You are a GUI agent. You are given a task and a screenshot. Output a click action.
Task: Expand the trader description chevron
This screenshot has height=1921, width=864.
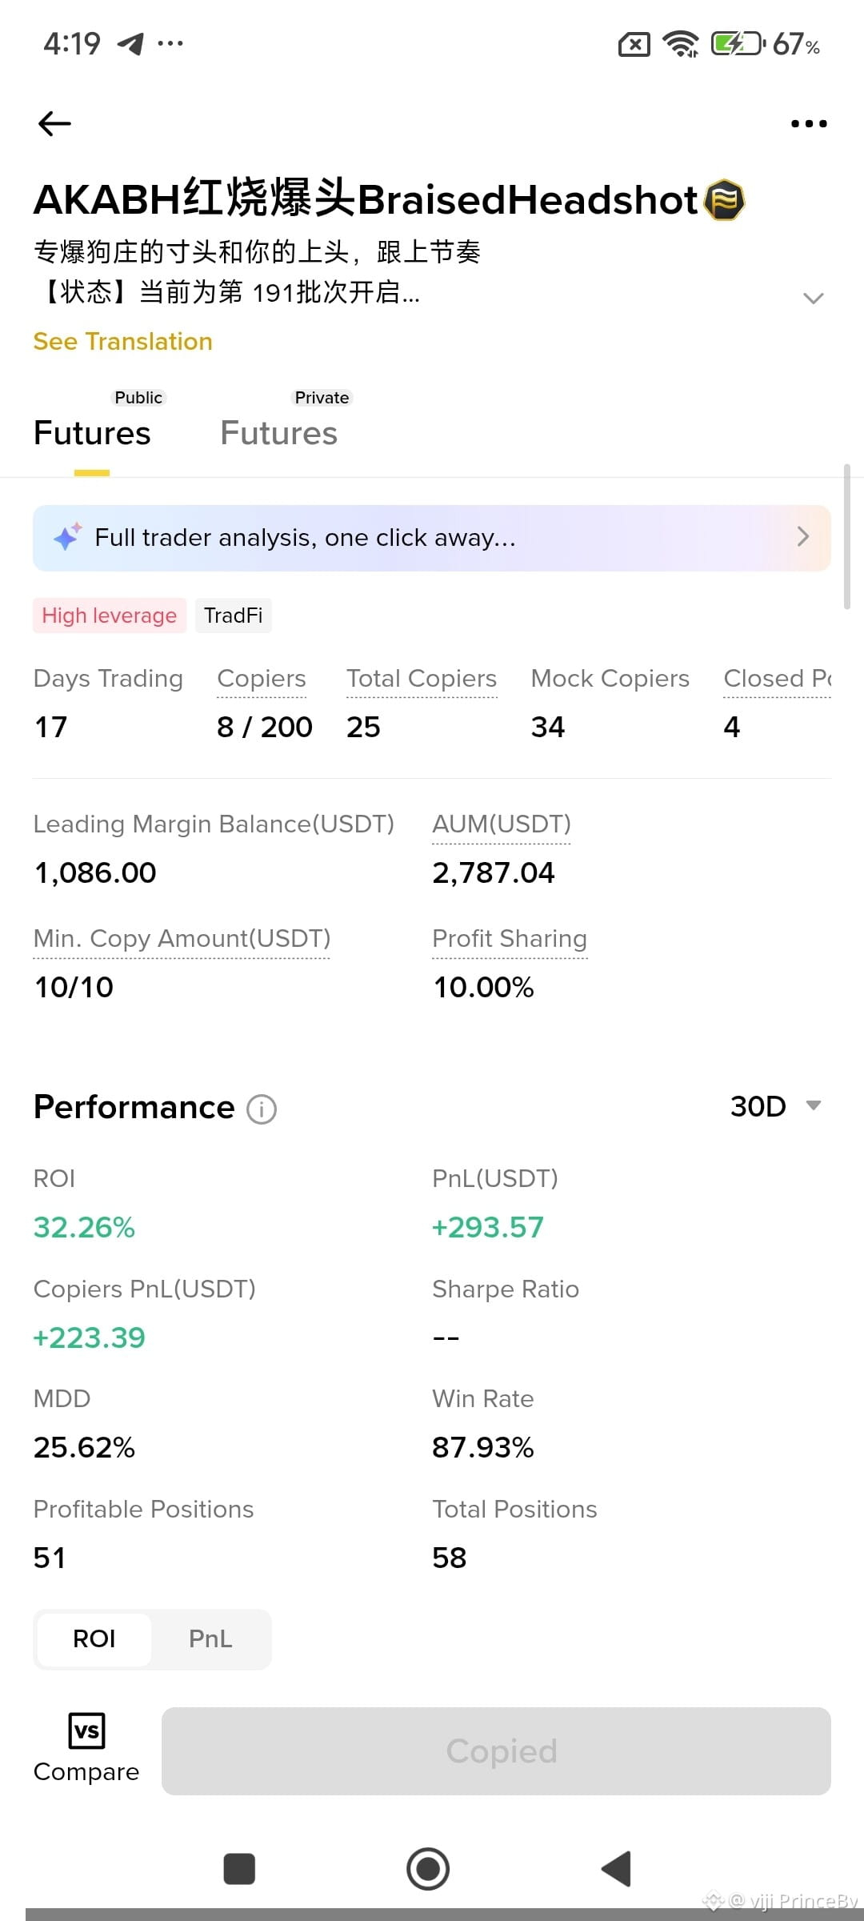point(813,299)
